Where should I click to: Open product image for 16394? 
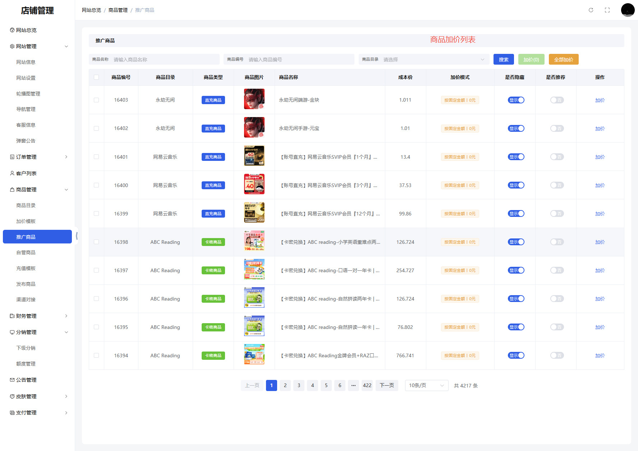(254, 354)
